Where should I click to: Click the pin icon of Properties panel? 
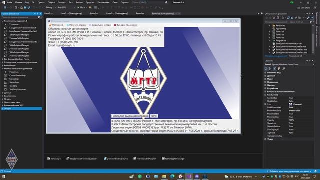tap(310, 61)
